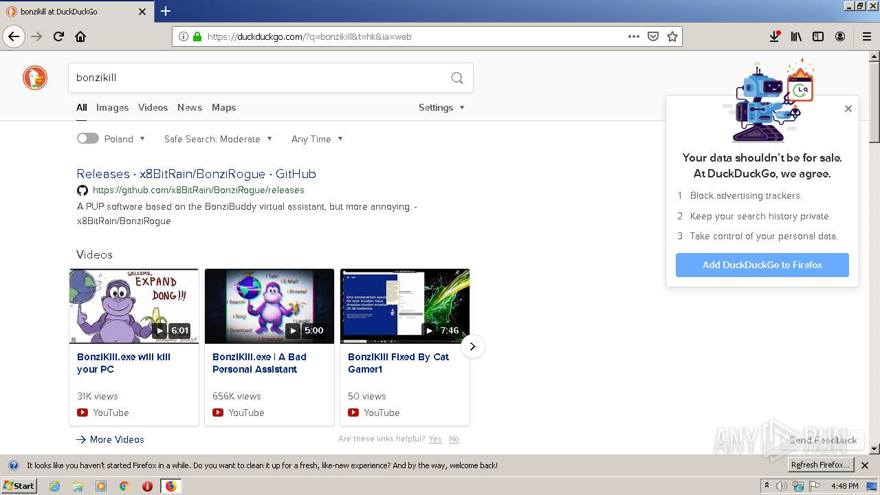The image size is (880, 495).
Task: Show hidden tray icons arrow
Action: 767,486
